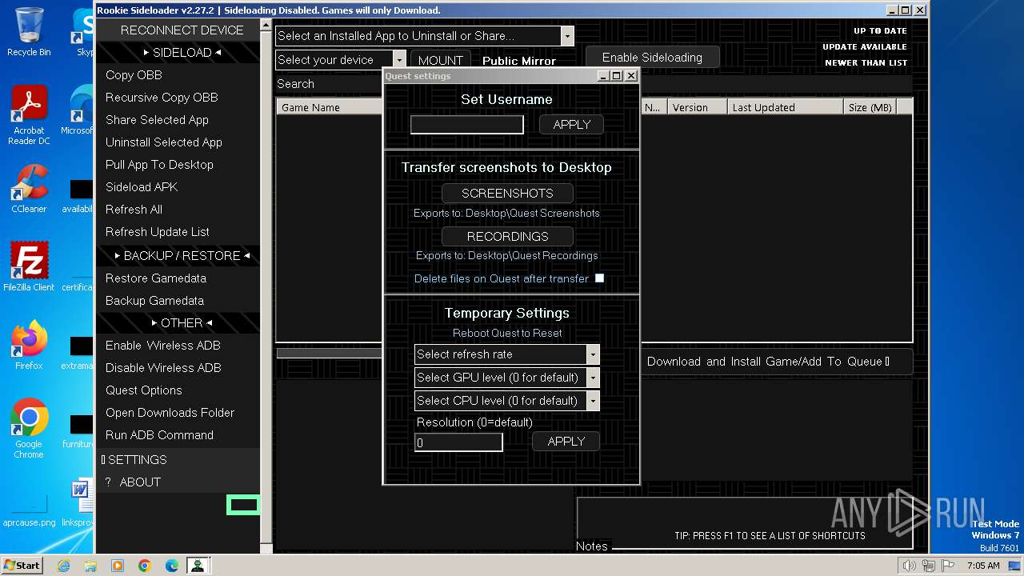Click the Start button
The image size is (1024, 576).
point(22,566)
